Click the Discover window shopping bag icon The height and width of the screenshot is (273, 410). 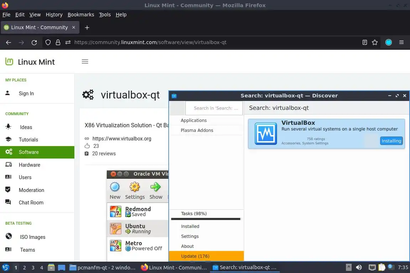pos(174,96)
